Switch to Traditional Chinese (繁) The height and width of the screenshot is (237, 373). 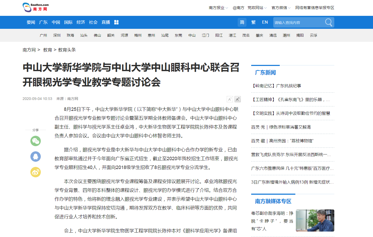pyautogui.click(x=254, y=22)
